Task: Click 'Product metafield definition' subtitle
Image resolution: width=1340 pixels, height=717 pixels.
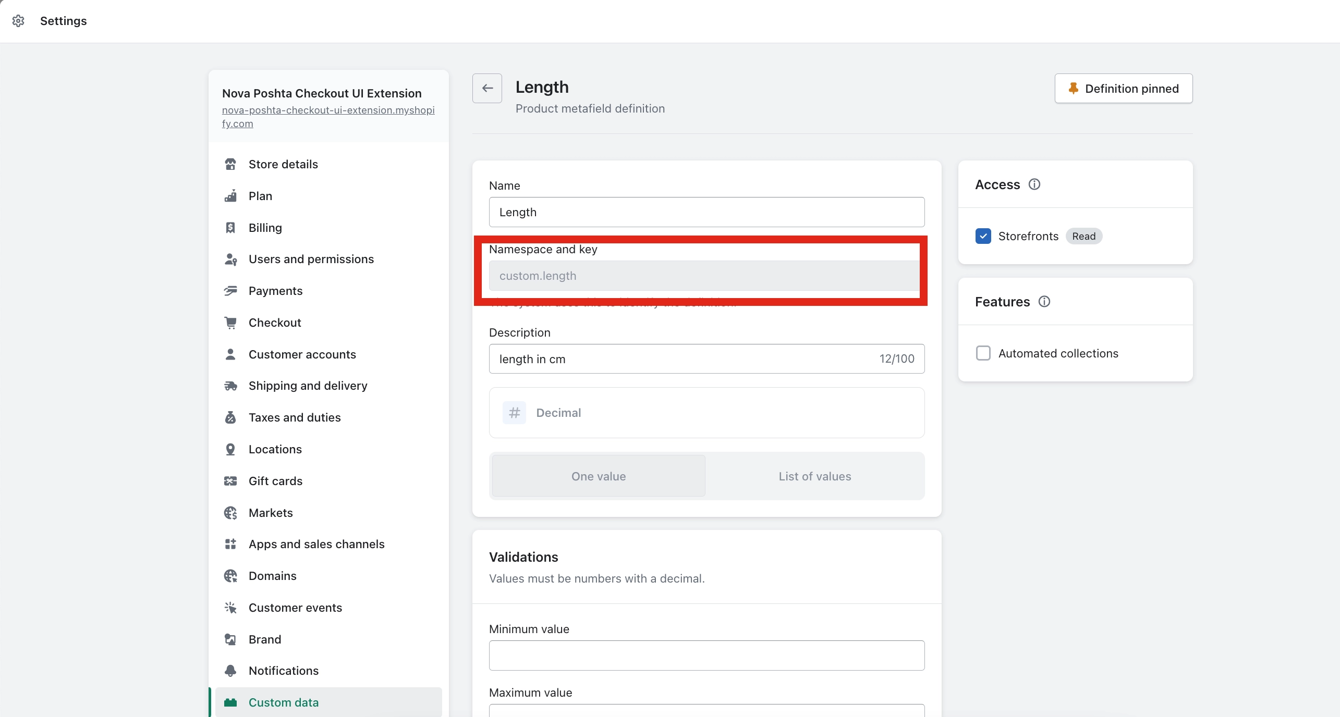Action: tap(590, 108)
